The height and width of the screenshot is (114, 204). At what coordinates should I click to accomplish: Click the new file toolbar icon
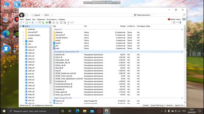[x=21, y=22]
